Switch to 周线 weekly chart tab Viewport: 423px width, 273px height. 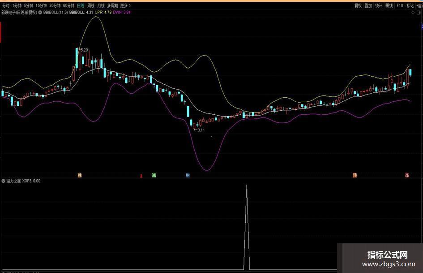(90, 5)
